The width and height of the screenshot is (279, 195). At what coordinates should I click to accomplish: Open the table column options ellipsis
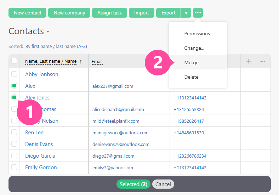click(x=262, y=61)
